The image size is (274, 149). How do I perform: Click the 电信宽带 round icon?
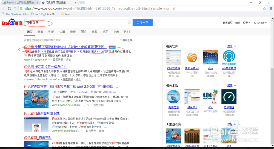coord(173,97)
